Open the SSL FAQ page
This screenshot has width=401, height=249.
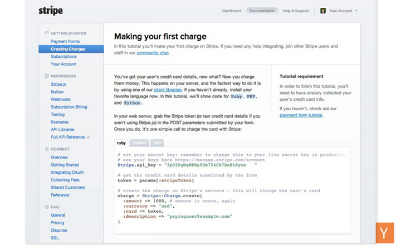[55, 238]
